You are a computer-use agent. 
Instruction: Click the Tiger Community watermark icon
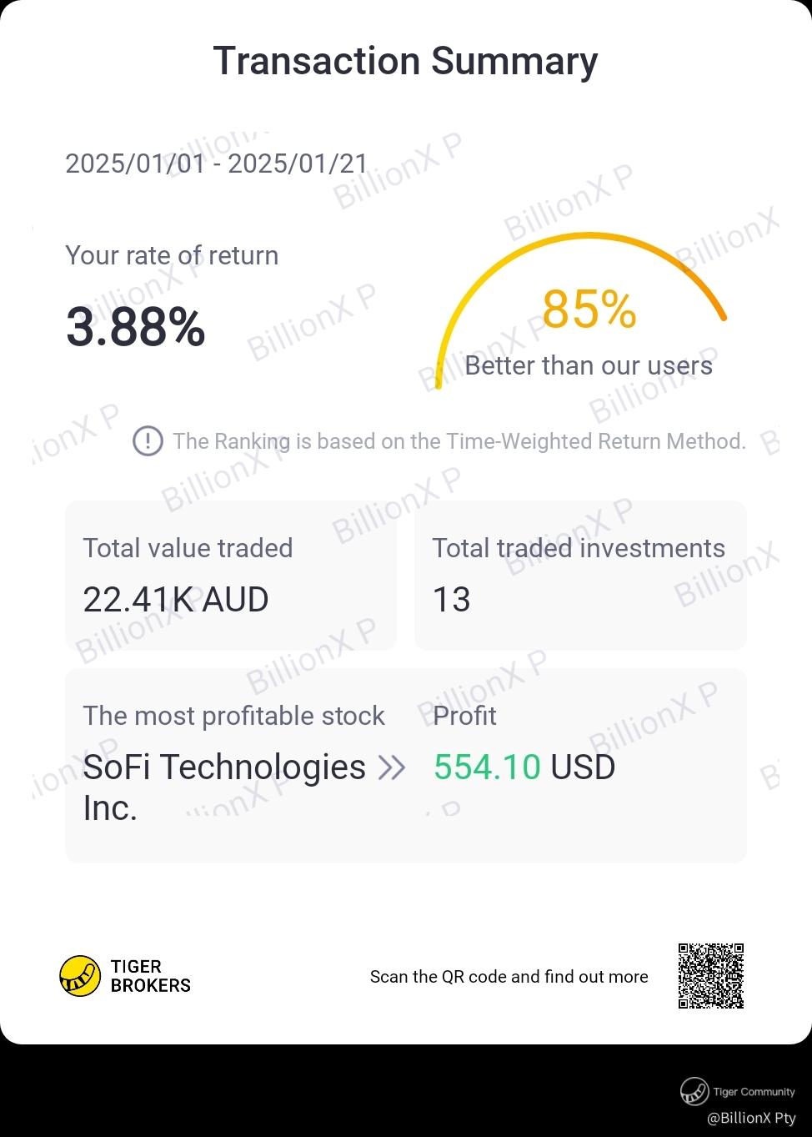694,1091
